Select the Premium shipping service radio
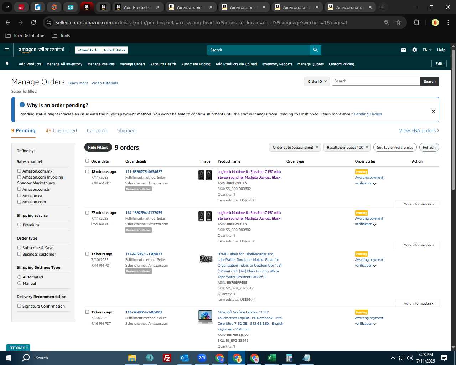Screen dimensions: 456x365 click(x=19, y=225)
